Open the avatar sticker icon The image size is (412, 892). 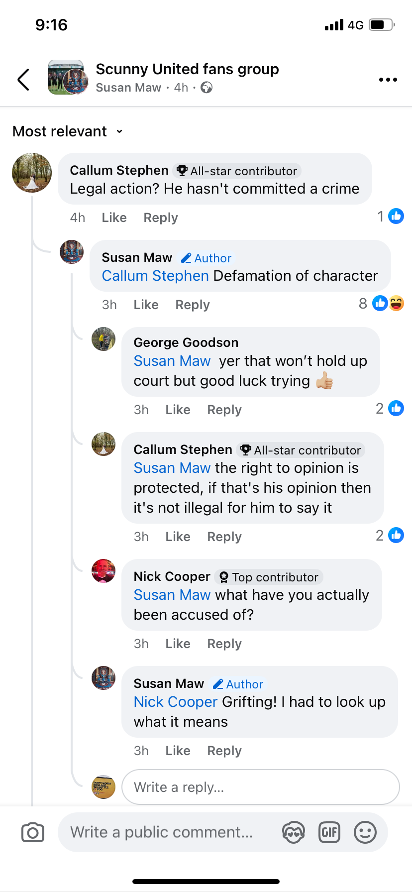(294, 832)
